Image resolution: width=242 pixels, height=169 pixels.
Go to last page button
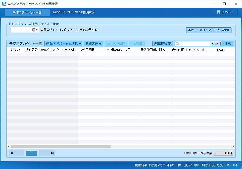tap(47, 153)
